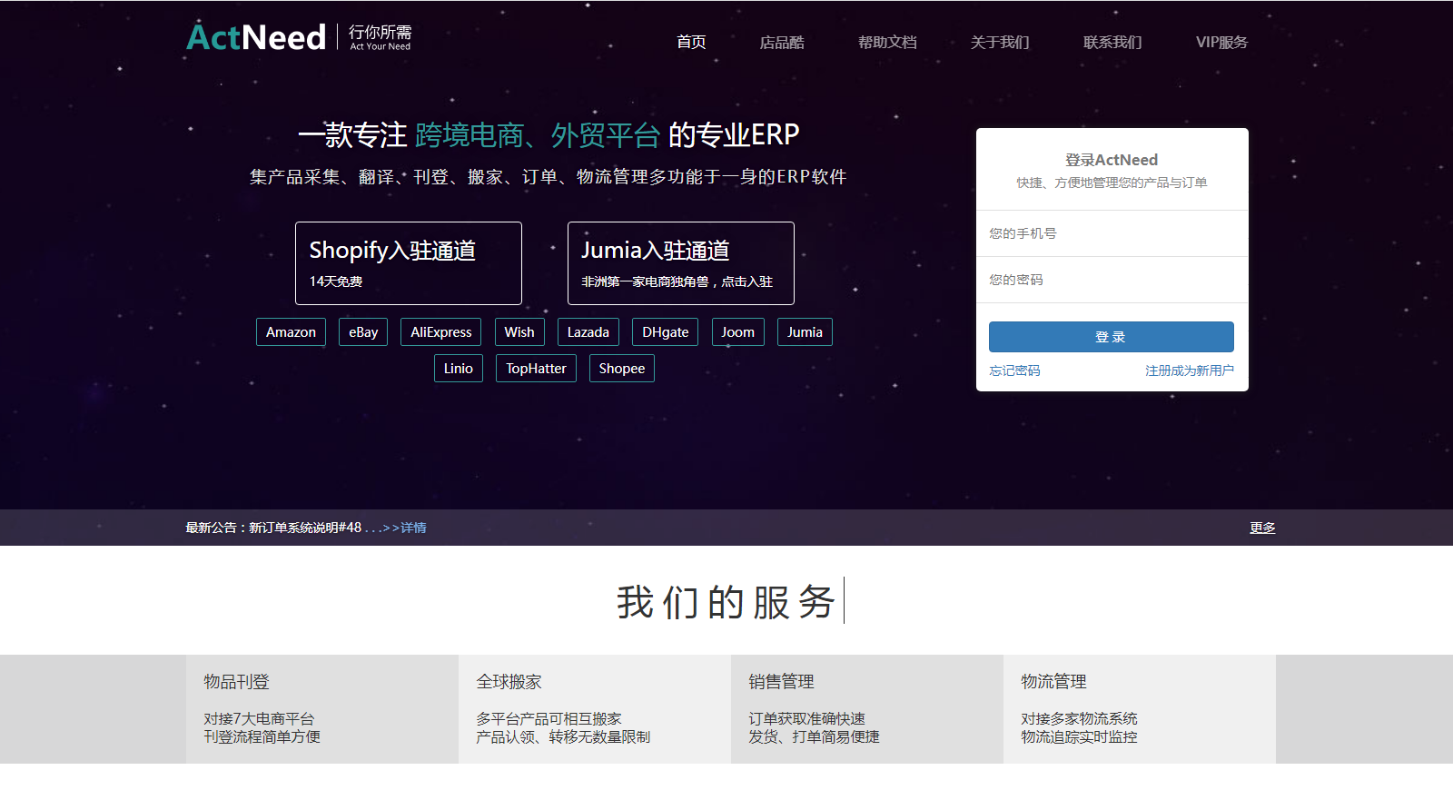
Task: Open 联系我们 in the navigation bar
Action: click(1112, 42)
